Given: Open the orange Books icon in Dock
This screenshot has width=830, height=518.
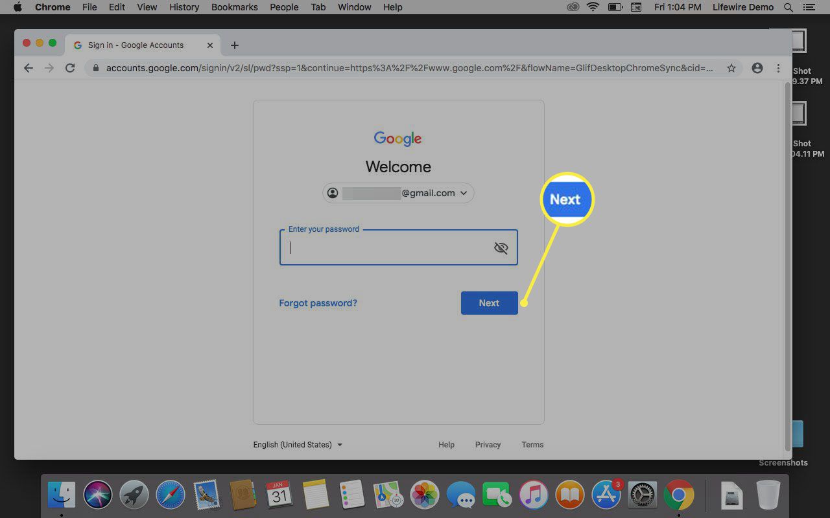Looking at the screenshot, I should pyautogui.click(x=570, y=495).
